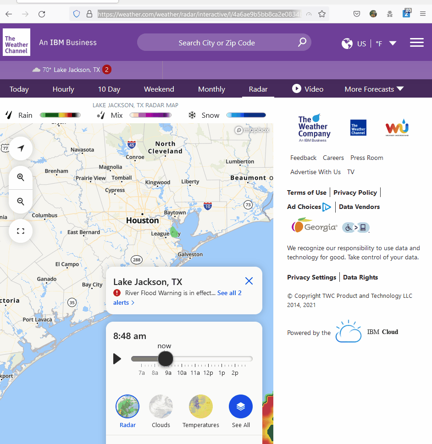Click the browser URL address bar

click(x=199, y=14)
